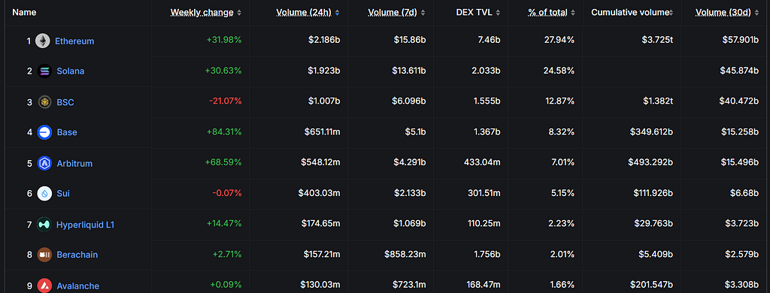Open the Hyperliquid L1 link
770x293 pixels.
point(85,225)
